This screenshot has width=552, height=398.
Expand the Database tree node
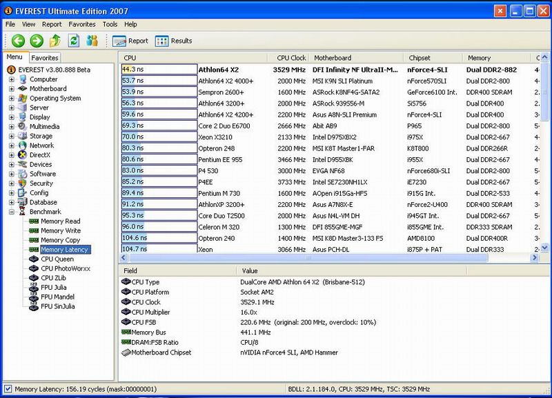pos(12,203)
